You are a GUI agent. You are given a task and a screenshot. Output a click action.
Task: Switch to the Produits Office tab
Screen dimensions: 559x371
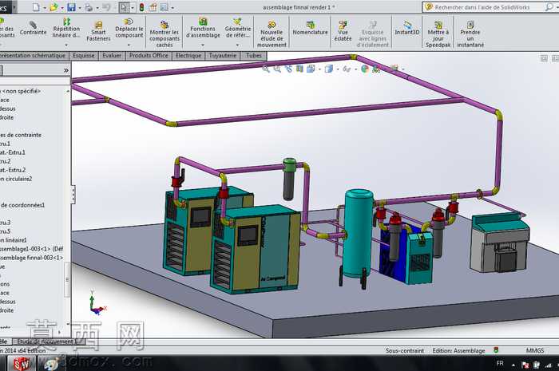(149, 56)
